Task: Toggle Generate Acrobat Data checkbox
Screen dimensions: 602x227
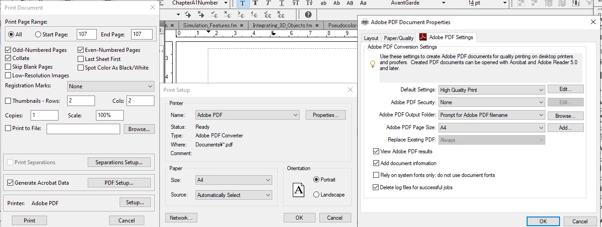Action: pos(11,183)
